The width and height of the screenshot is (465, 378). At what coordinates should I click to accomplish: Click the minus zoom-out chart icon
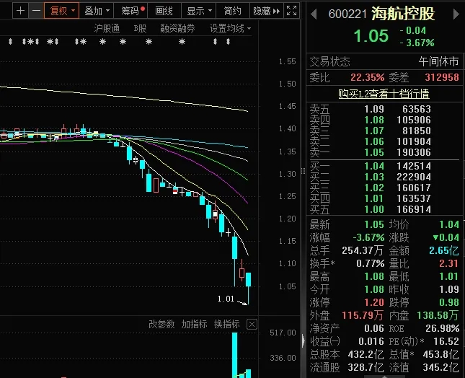click(35, 11)
